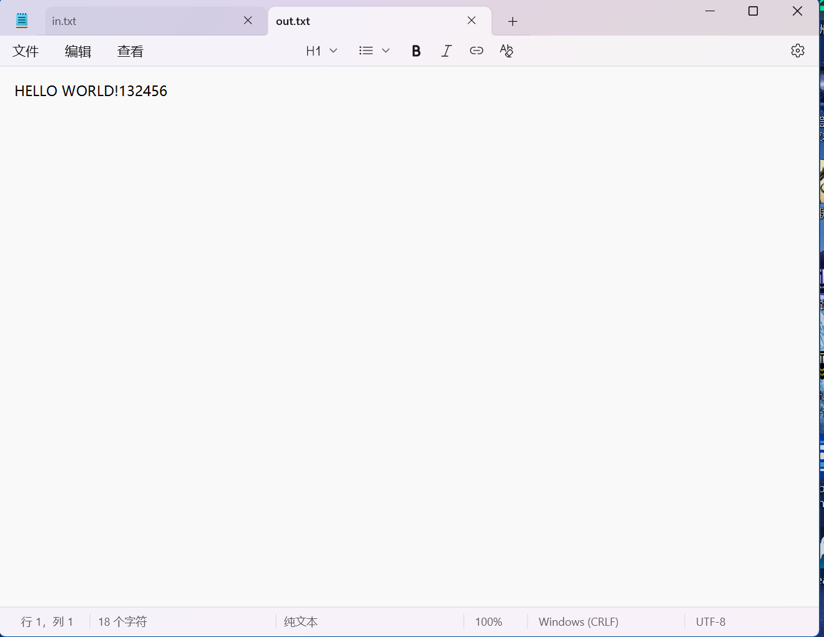The width and height of the screenshot is (824, 637).
Task: Click the 100% zoom level indicator
Action: tap(489, 621)
